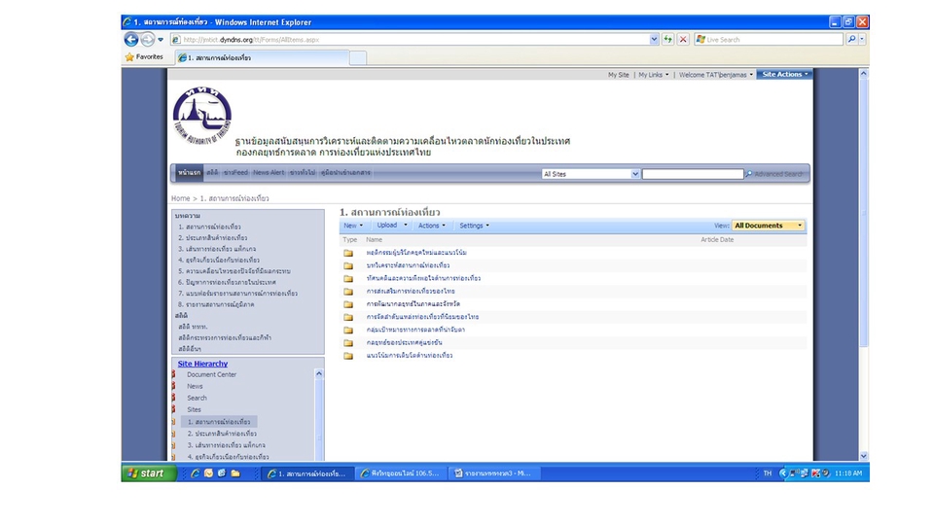Open search provider dropdown next to magnifier
The height and width of the screenshot is (525, 934).
(x=863, y=39)
